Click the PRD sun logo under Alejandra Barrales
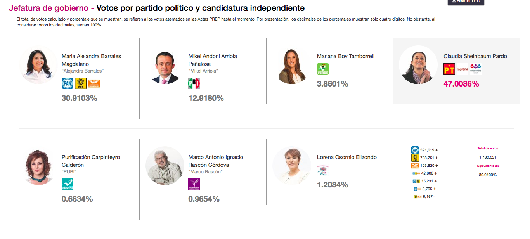Screen dimensions: 530x239 (x=81, y=83)
